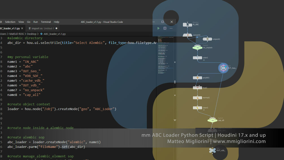The image size is (284, 160).
Task: Open the View menu
Action: [21, 22]
